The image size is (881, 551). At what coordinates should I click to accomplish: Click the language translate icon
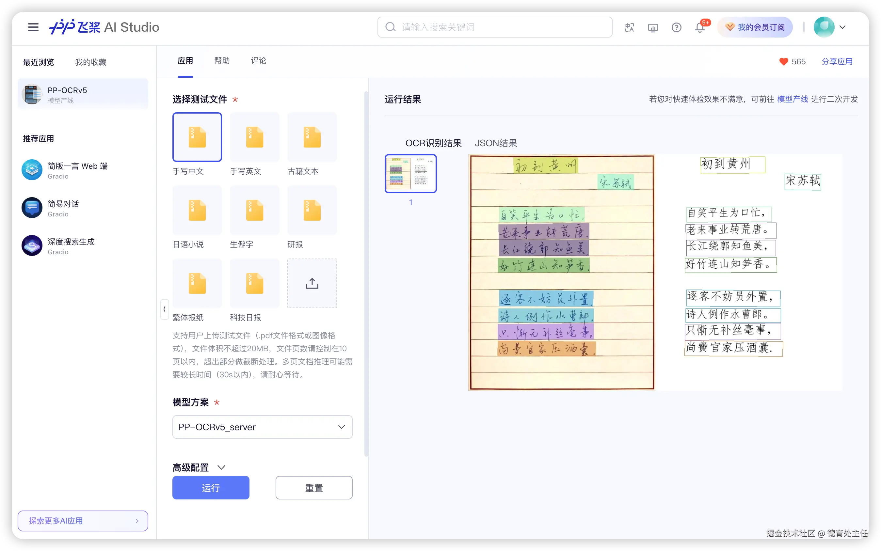[x=630, y=27]
